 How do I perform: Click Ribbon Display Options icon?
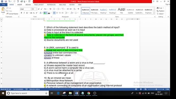pos(157,1)
